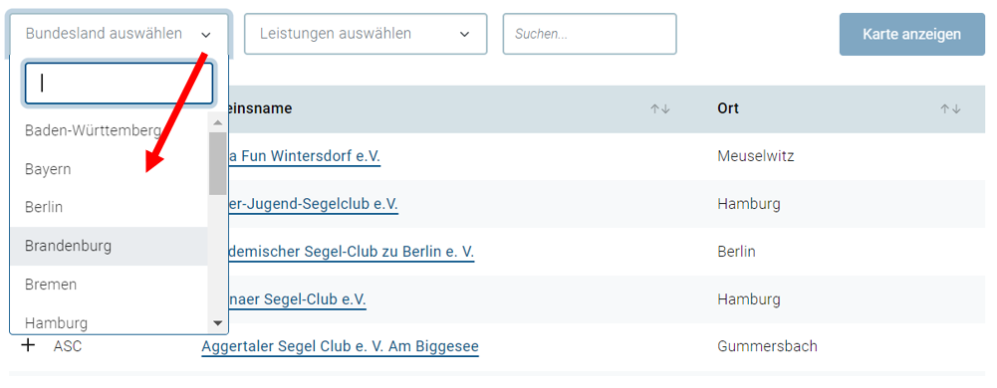Click the dropdown list scrollbar thumb
The width and height of the screenshot is (997, 388).
click(x=217, y=163)
